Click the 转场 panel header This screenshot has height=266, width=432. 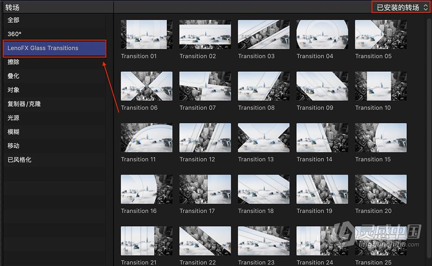point(12,7)
